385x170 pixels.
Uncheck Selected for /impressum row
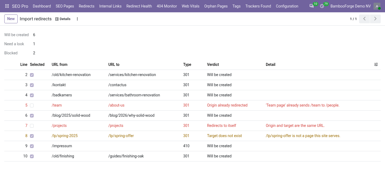pos(32,146)
